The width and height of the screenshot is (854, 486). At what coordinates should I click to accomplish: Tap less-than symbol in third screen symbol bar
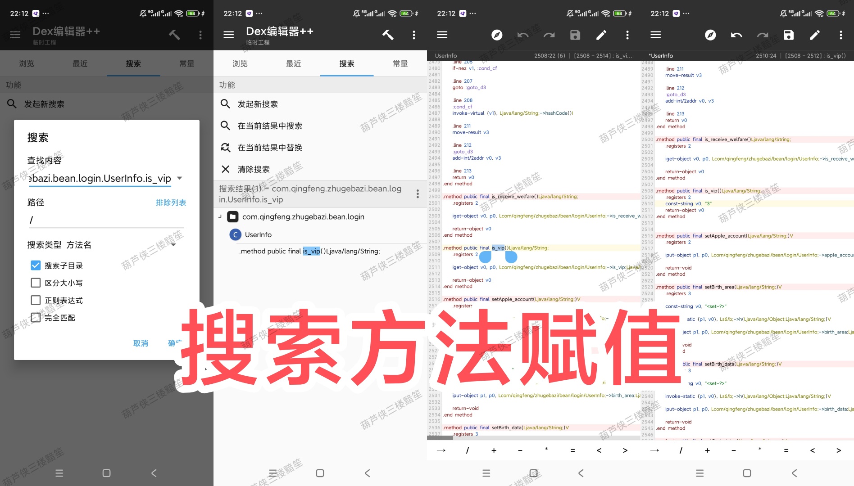point(599,450)
